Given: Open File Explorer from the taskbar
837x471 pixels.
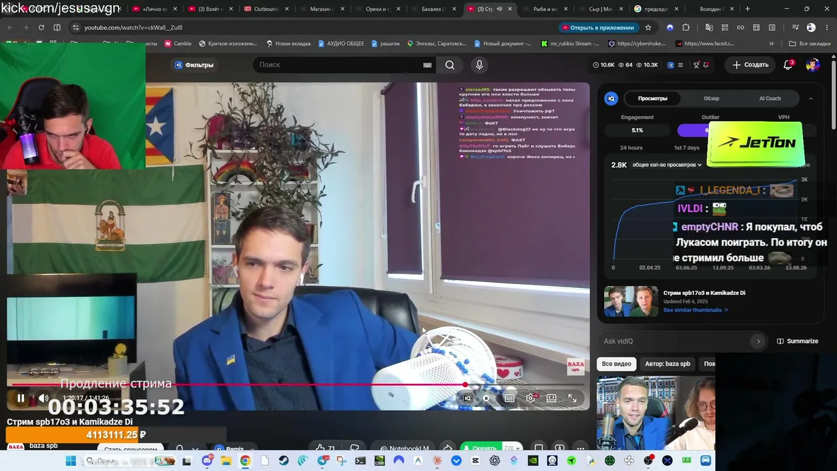Looking at the screenshot, I should (226, 461).
